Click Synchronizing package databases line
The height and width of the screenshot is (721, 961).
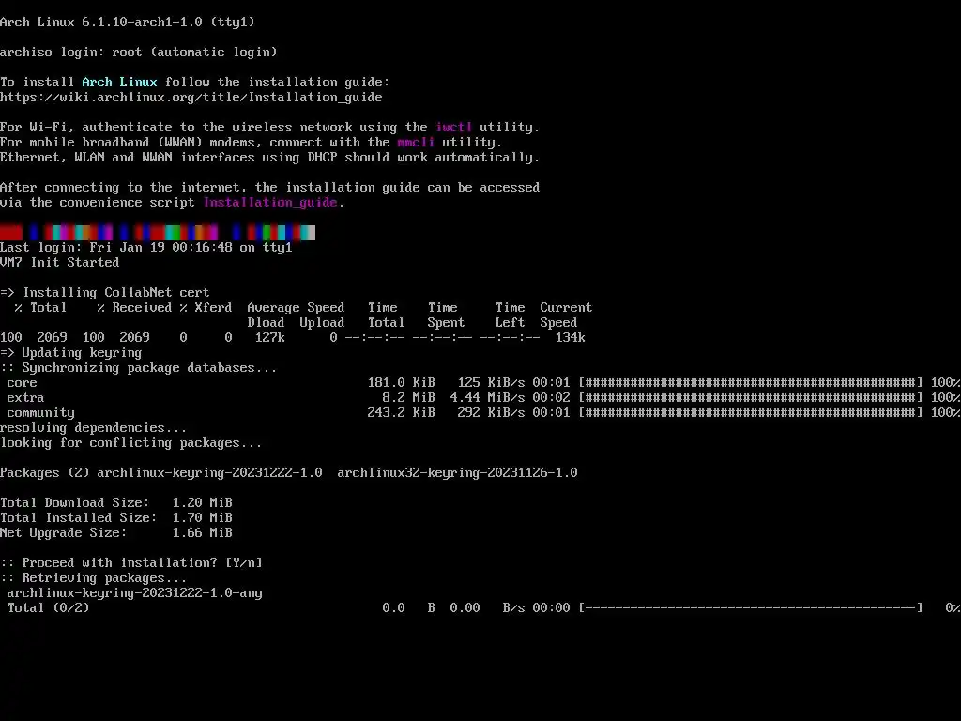click(139, 368)
